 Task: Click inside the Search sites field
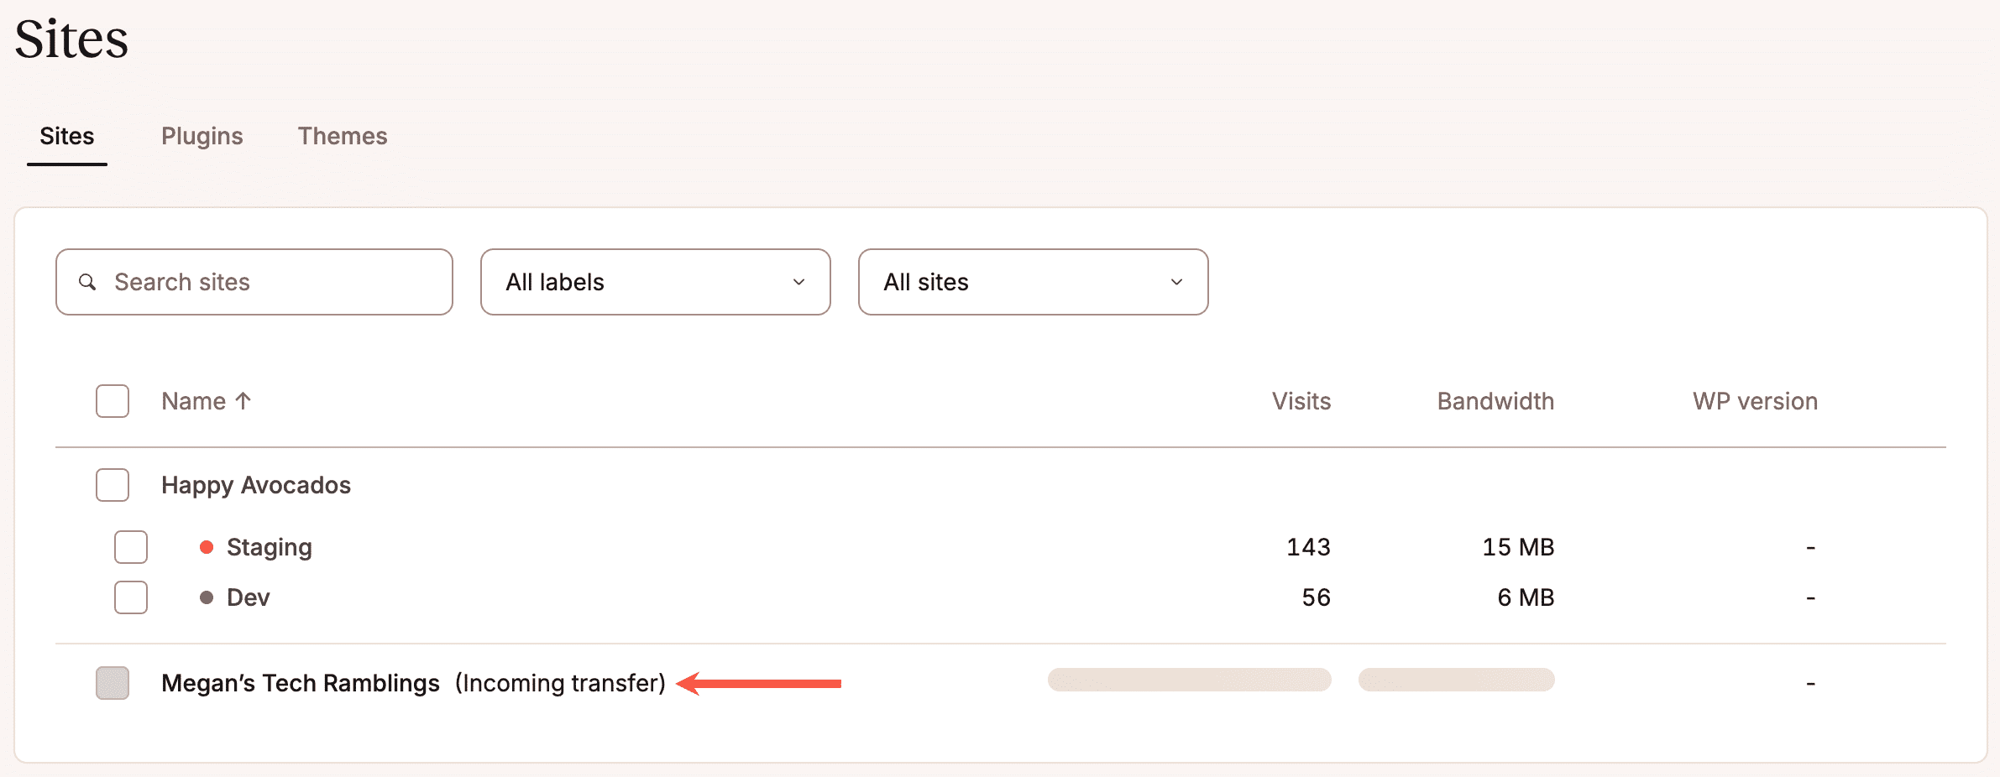[252, 282]
